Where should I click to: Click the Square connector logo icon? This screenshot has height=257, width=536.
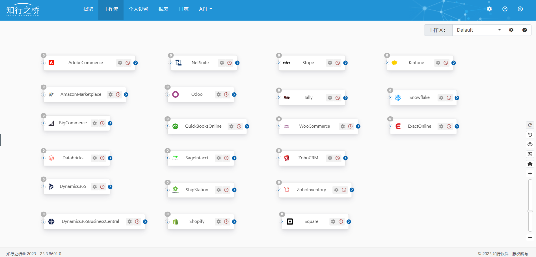(290, 221)
